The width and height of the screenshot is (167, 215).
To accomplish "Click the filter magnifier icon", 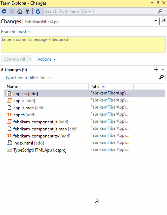I will tap(161, 77).
